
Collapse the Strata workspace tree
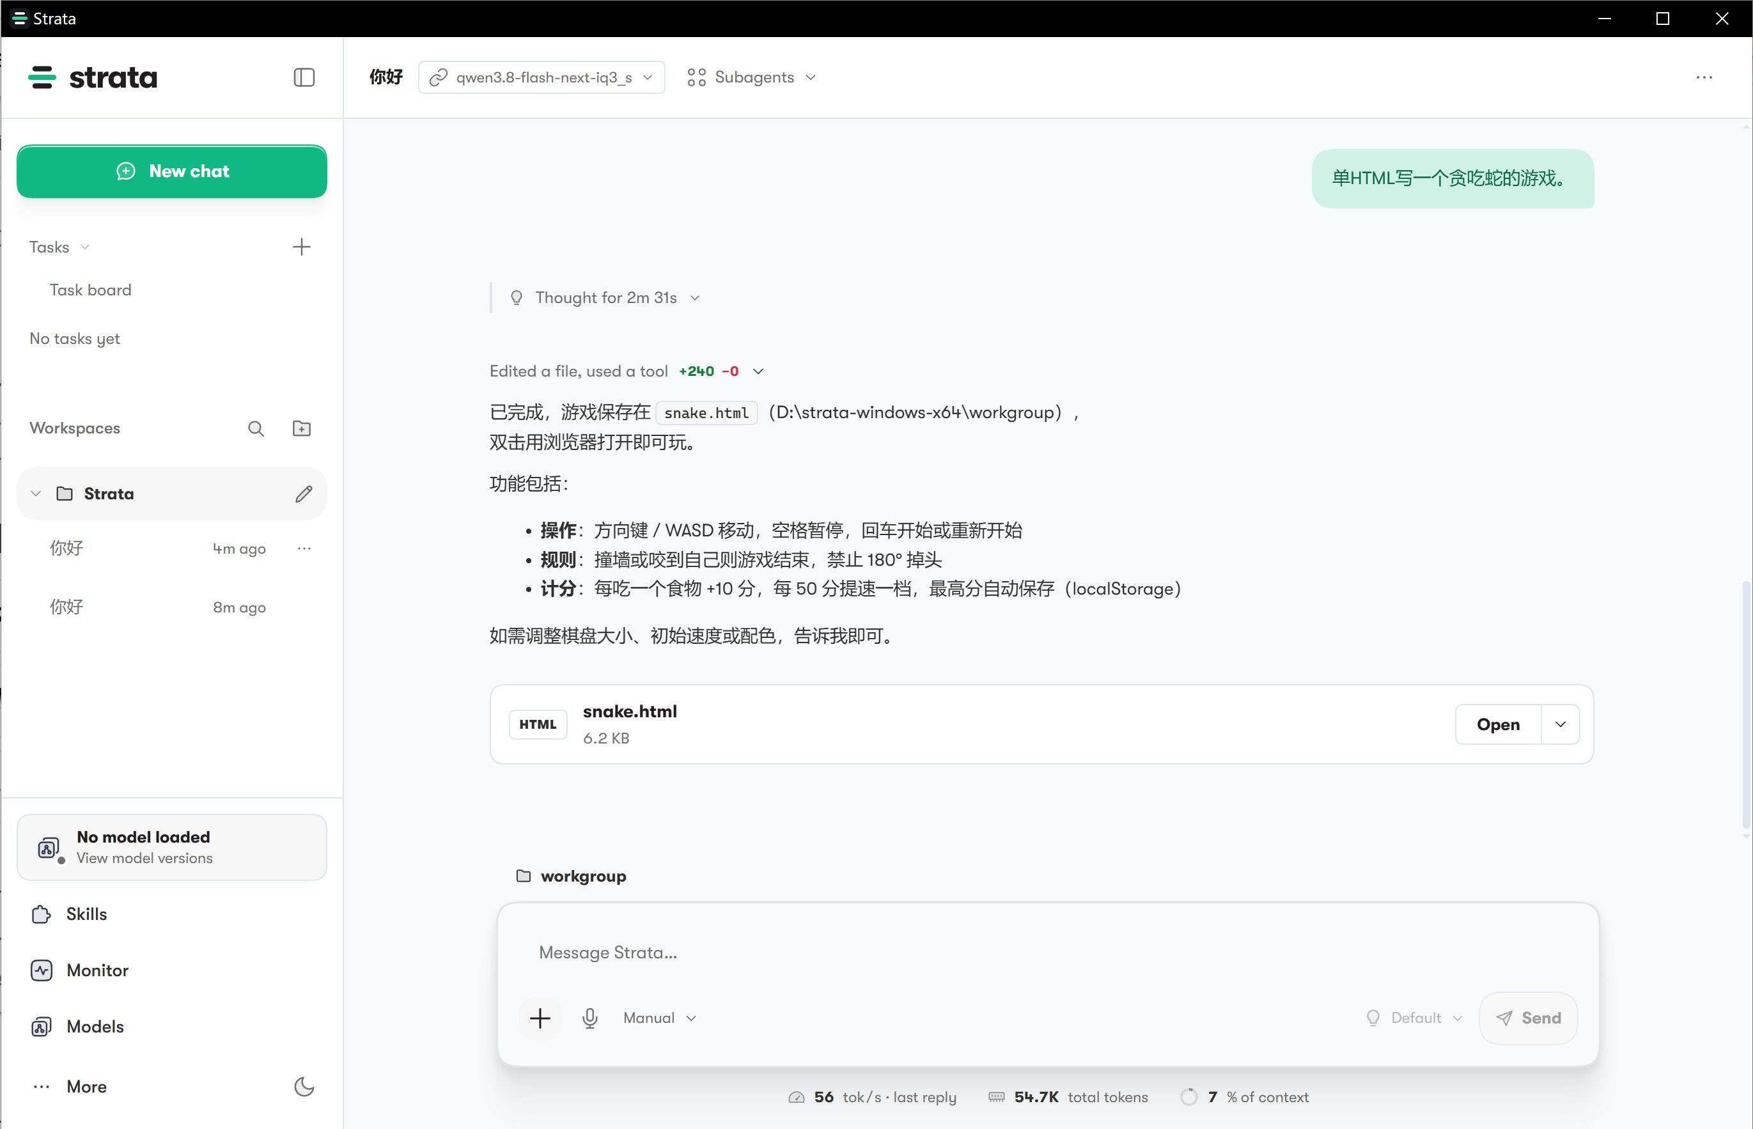tap(35, 494)
